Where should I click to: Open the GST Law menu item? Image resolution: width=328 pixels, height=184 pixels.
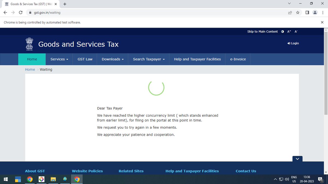click(85, 59)
